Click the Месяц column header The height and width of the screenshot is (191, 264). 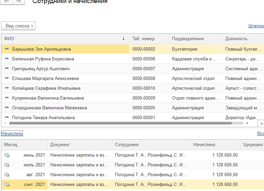pos(24,144)
